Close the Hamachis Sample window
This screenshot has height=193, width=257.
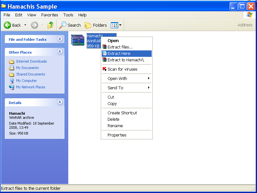pyautogui.click(x=251, y=6)
